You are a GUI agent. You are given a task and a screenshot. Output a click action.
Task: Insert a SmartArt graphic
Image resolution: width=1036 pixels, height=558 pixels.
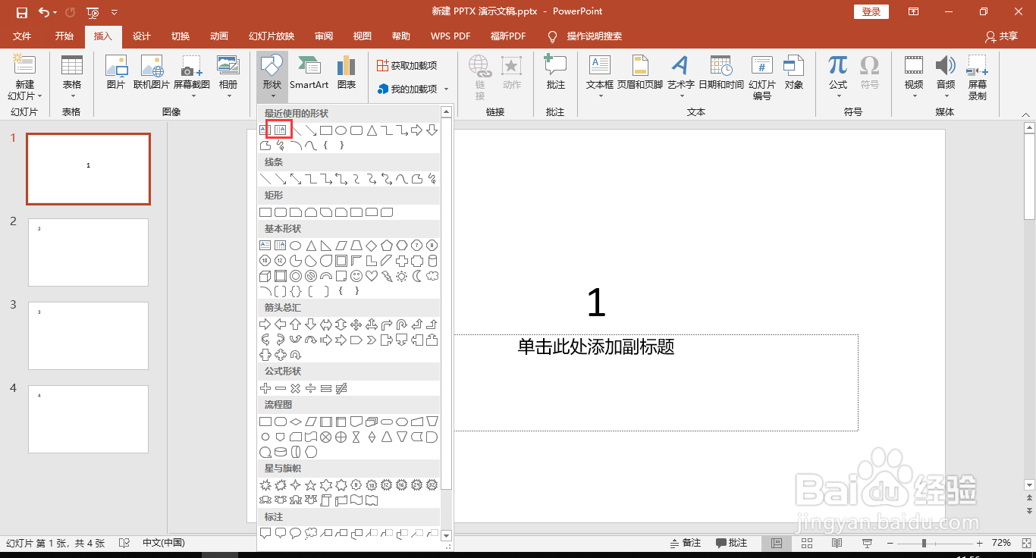[x=309, y=74]
